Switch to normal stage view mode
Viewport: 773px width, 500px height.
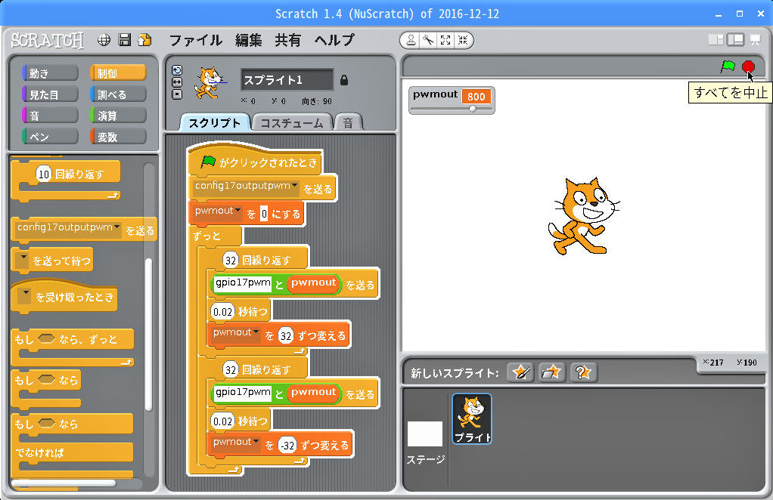(x=735, y=40)
